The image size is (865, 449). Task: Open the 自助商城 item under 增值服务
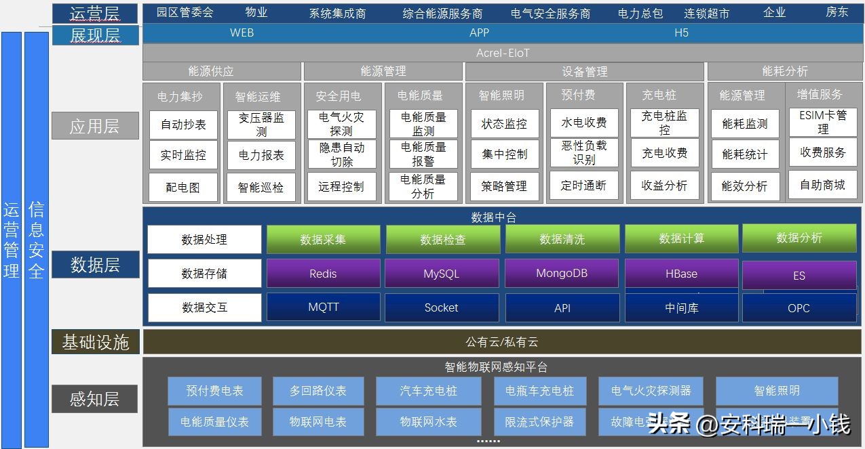point(823,186)
